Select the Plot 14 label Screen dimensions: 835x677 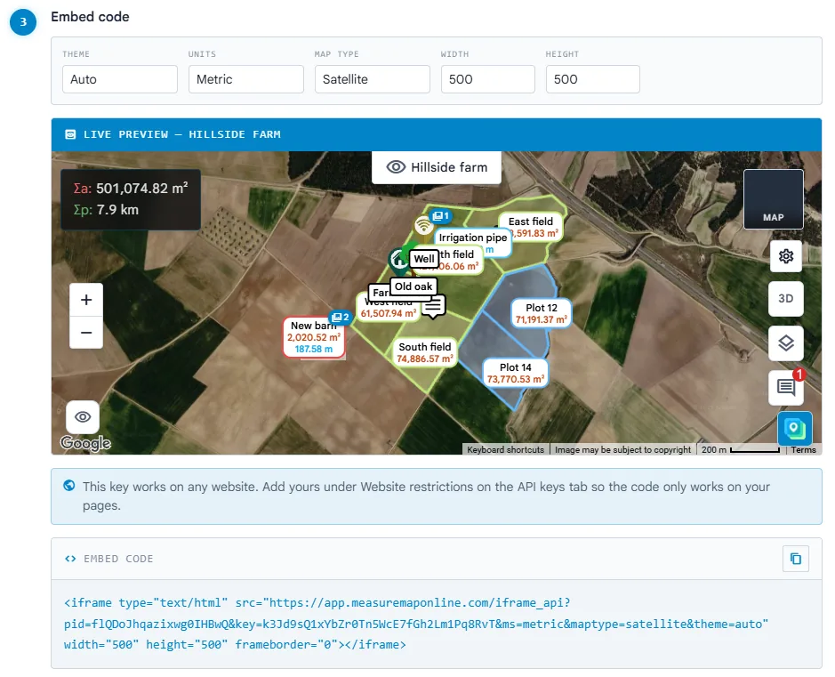(516, 373)
